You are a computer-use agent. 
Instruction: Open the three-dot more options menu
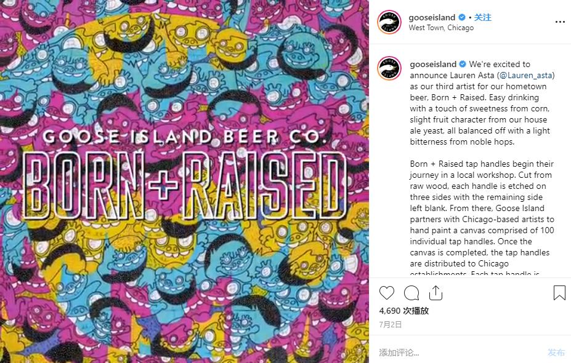[559, 22]
